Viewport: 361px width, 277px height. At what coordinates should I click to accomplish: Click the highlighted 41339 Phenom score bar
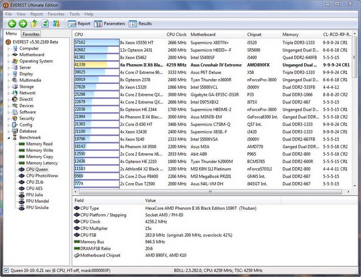97,65
